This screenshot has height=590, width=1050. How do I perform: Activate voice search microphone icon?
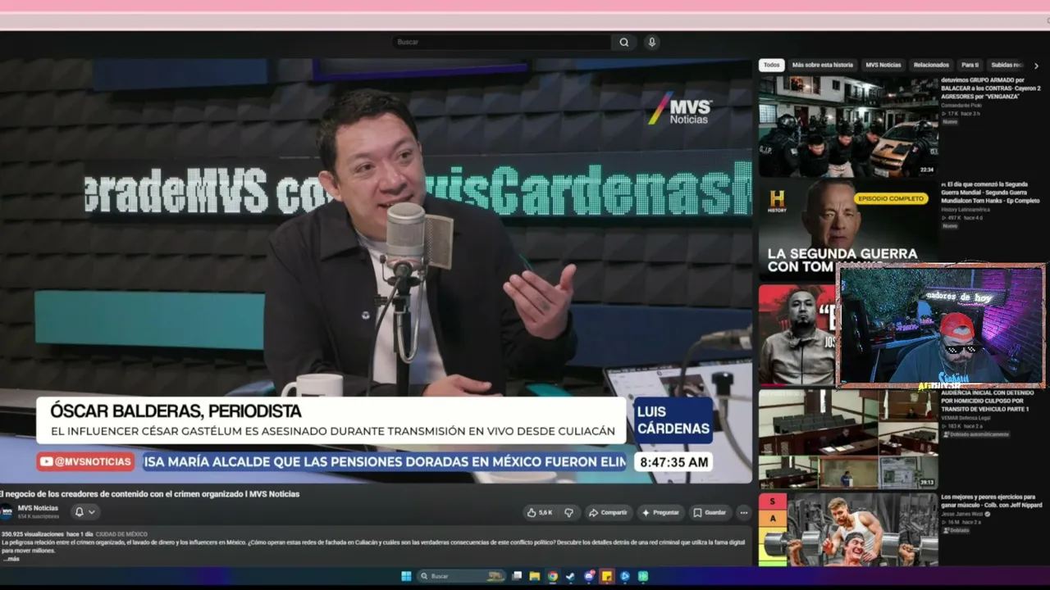(x=651, y=42)
